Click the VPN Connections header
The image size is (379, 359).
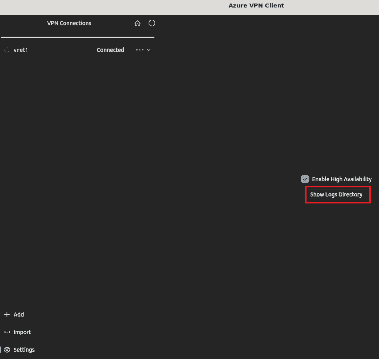point(69,23)
